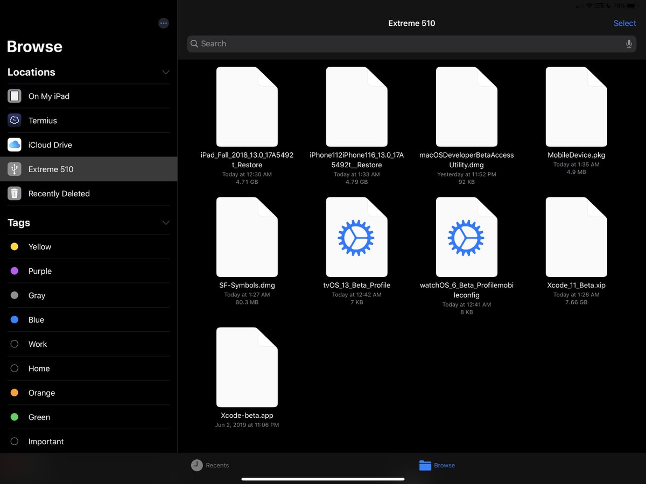Select the Blue tag dot
This screenshot has height=484, width=646.
(15, 319)
